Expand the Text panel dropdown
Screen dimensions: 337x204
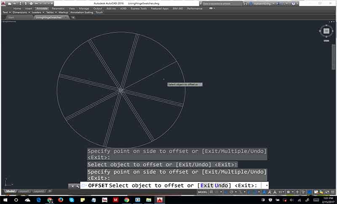(10, 13)
